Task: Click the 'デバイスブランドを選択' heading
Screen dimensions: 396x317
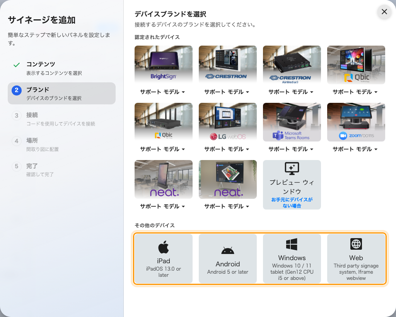Action: (171, 14)
